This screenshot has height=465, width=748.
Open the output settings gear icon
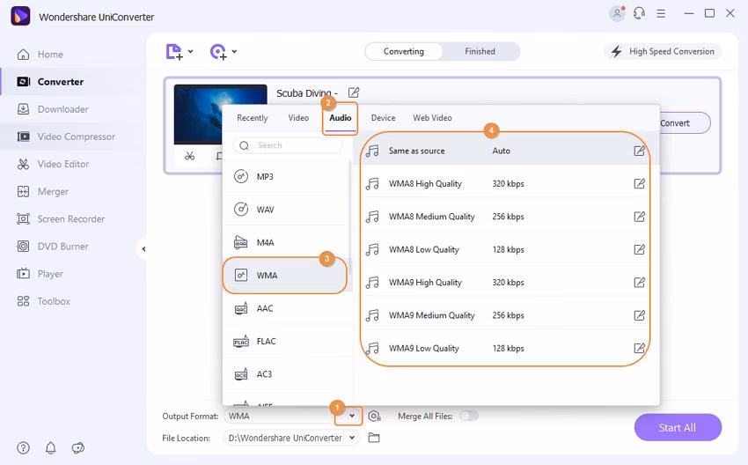(x=375, y=416)
